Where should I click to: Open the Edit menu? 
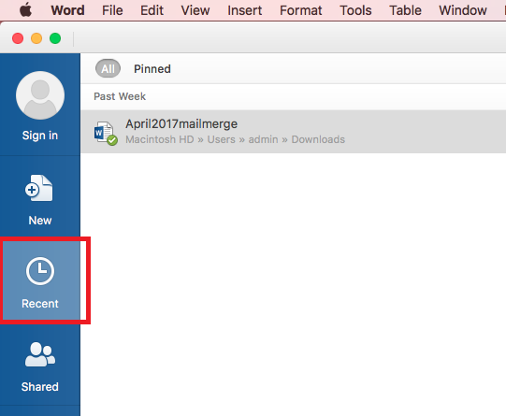tap(152, 10)
